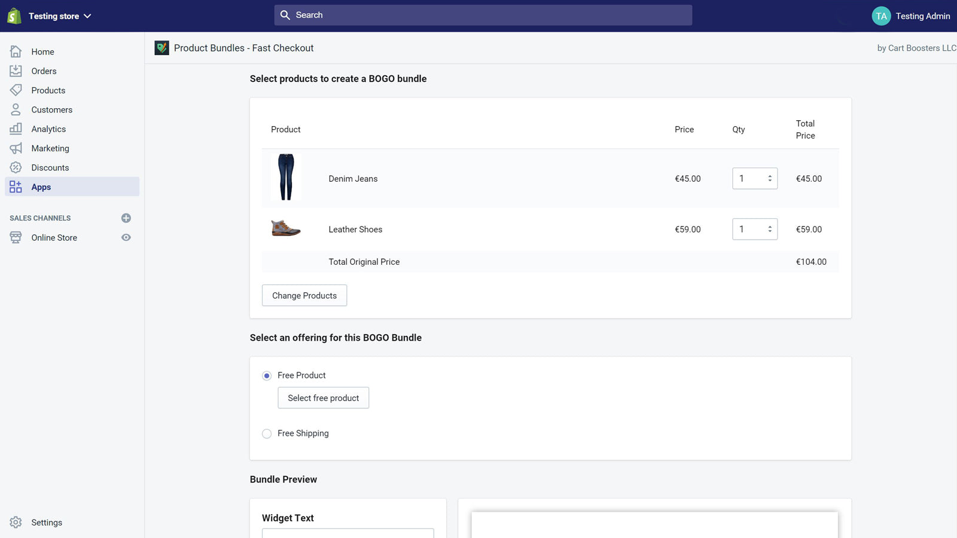Add a sales channel plus icon
The width and height of the screenshot is (957, 538).
(126, 218)
